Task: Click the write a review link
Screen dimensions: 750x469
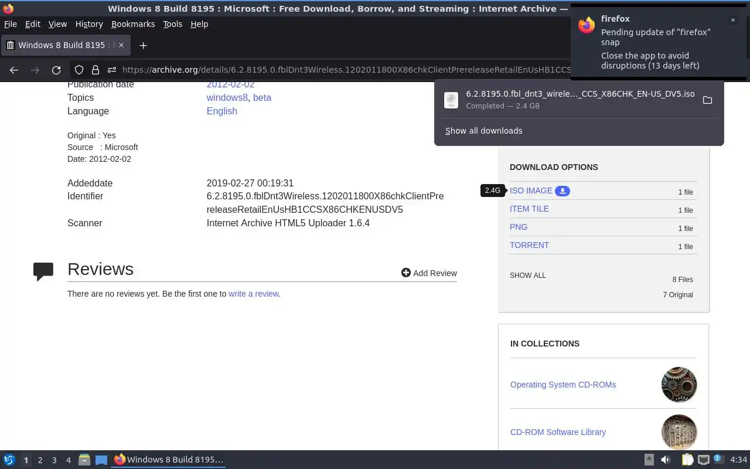Action: click(x=253, y=294)
